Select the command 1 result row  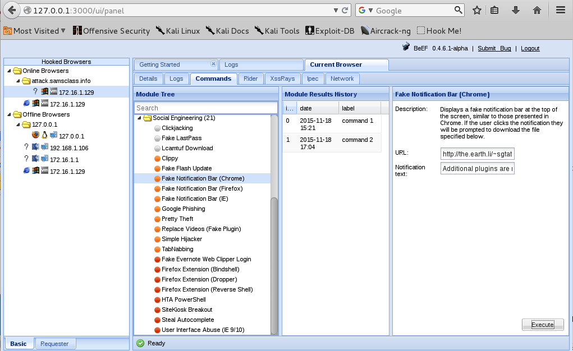332,124
